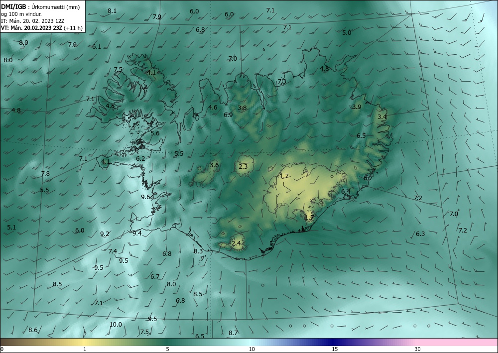Click the '6.9' value on the map
The height and width of the screenshot is (353, 498).
tap(228, 115)
